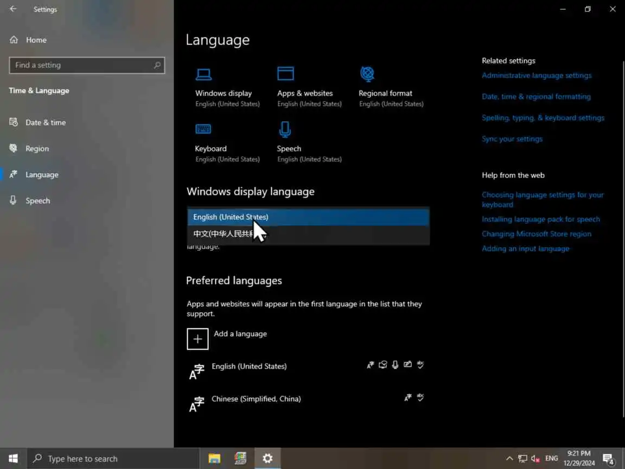Open Sync your settings link

[x=512, y=139]
